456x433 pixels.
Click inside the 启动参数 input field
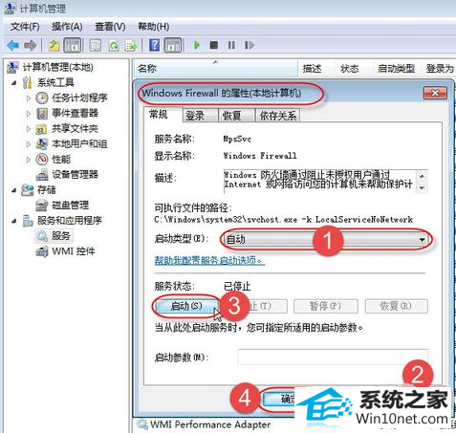333,357
